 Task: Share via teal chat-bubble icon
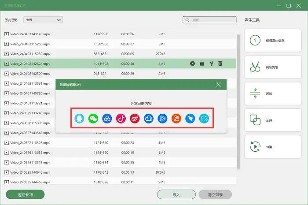(x=204, y=119)
